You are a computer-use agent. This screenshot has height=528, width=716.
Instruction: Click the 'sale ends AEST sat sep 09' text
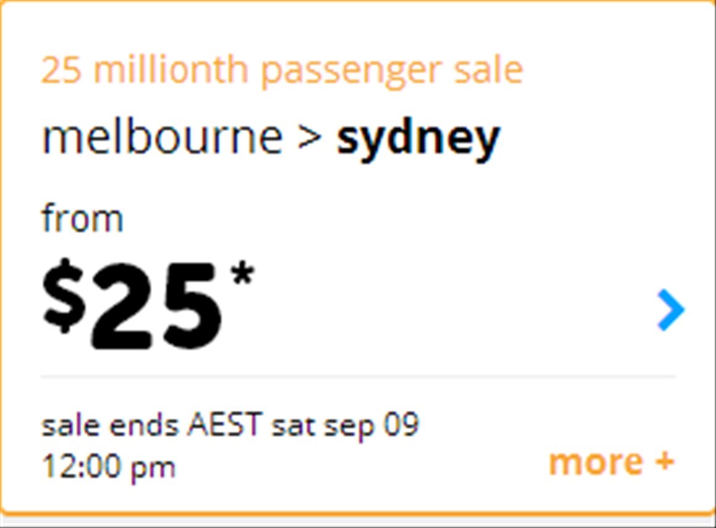[x=230, y=425]
